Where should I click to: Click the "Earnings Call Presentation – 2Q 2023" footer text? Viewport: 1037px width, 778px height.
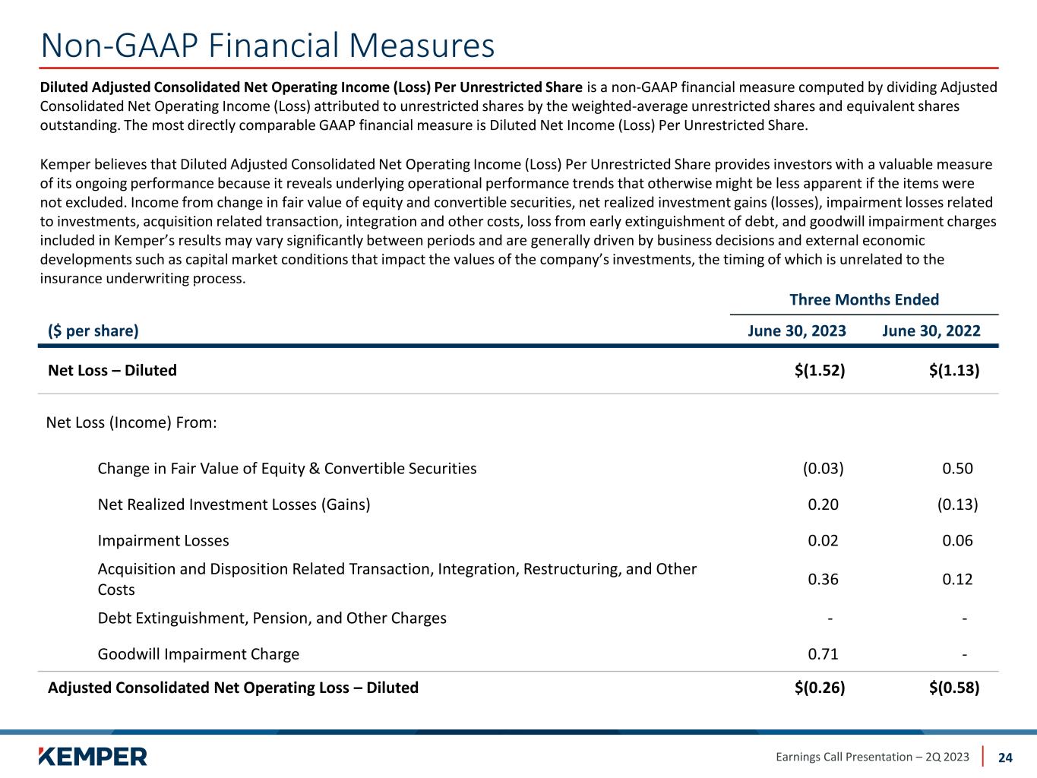coord(872,757)
